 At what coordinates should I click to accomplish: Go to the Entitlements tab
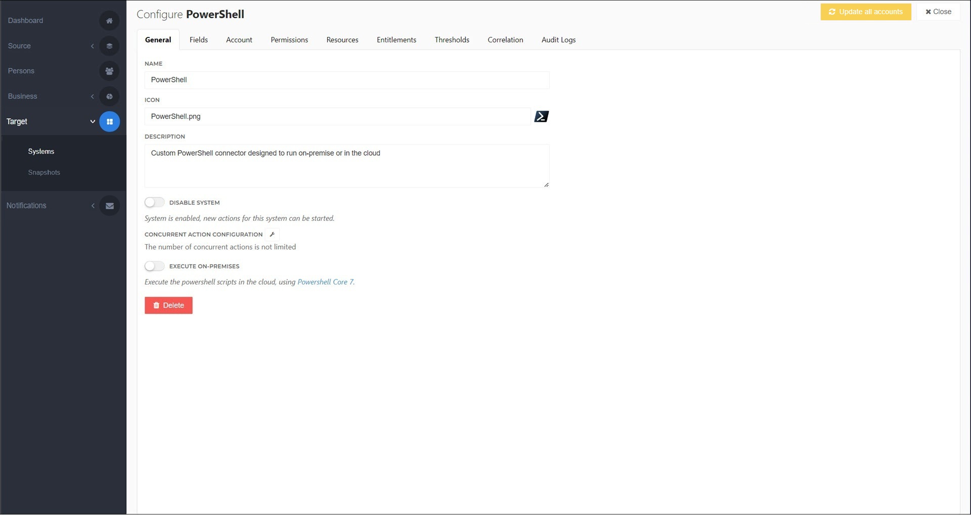click(396, 40)
